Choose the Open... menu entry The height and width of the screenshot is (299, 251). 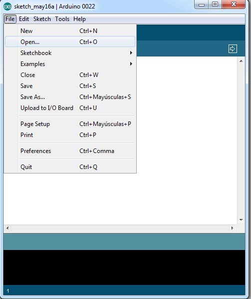[x=70, y=42]
